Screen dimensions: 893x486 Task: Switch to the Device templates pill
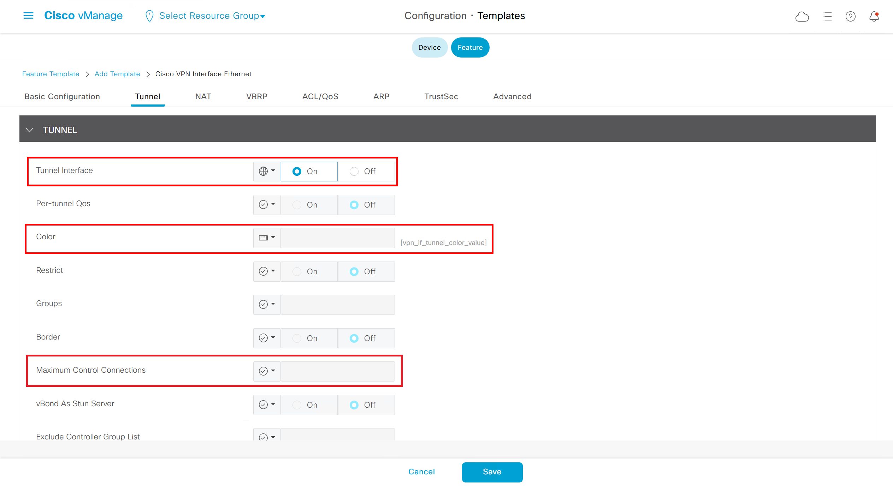click(429, 47)
